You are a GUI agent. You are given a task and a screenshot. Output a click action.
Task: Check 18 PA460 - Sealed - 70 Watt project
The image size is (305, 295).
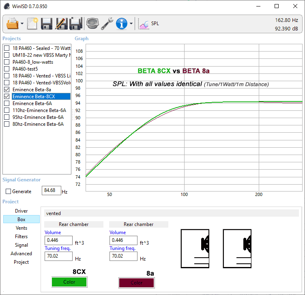pos(7,48)
